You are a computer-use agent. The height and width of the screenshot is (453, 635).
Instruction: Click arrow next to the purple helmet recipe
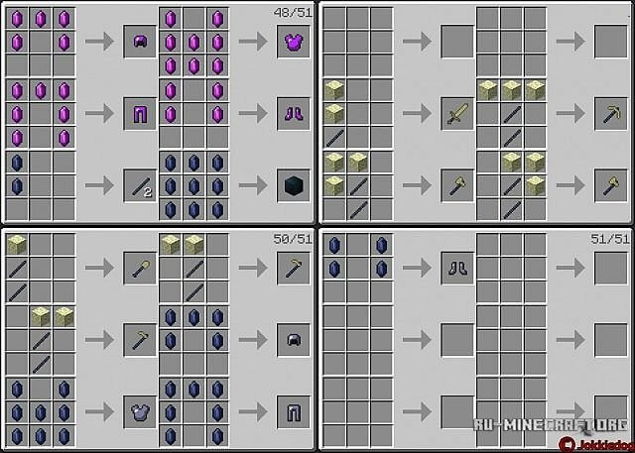99,42
